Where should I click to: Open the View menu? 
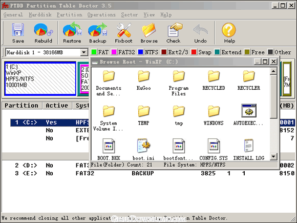[149, 15]
